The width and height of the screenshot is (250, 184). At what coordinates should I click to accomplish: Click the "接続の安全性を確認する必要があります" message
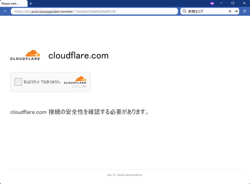point(99,112)
